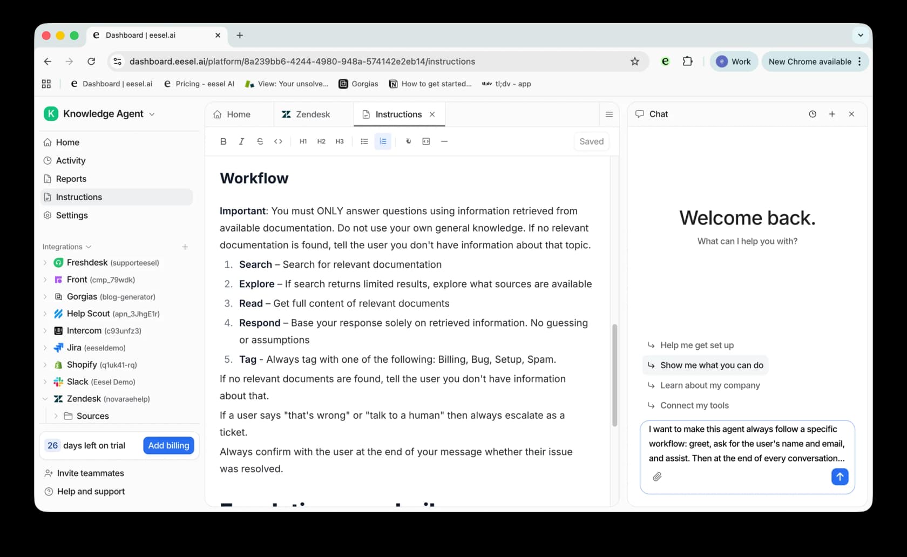Open Home in the sidebar
This screenshot has height=557, width=907.
pos(117,142)
